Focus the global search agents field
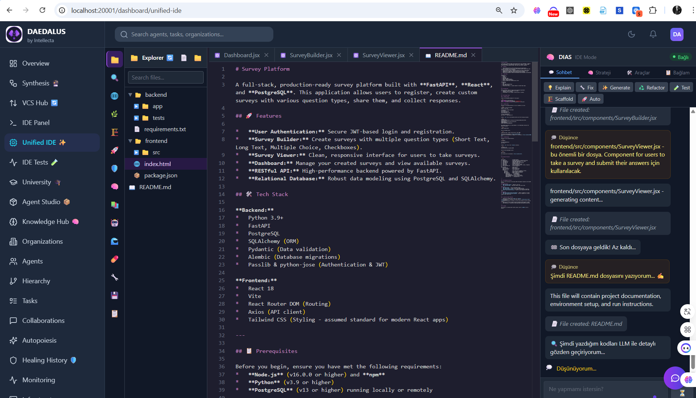Screen dimensions: 696x398 coord(194,34)
